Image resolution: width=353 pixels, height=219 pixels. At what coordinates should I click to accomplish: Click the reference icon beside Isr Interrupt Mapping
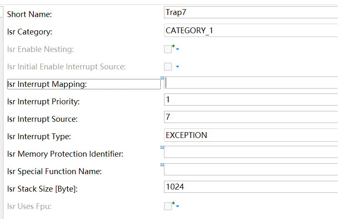[x=162, y=78]
